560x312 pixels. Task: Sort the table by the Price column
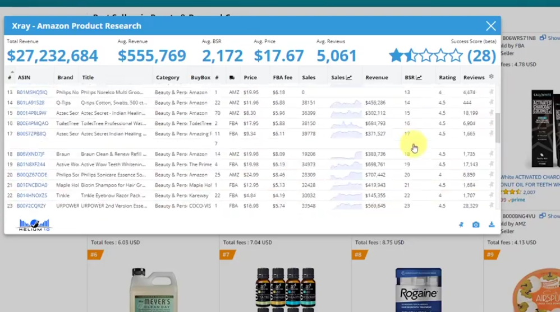coord(250,77)
